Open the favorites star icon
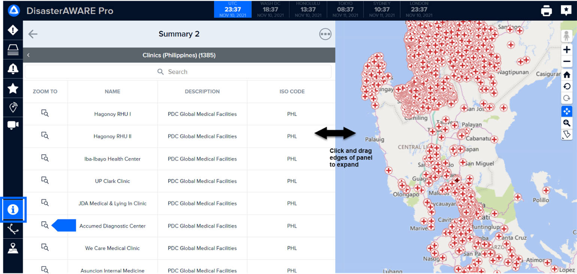Image resolution: width=577 pixels, height=274 pixels. (x=13, y=88)
